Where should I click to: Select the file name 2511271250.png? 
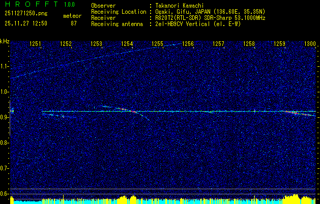[26, 13]
